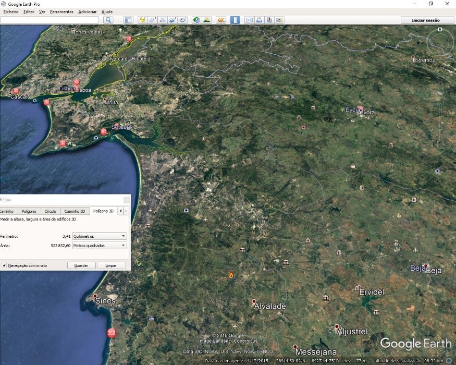
Task: Click the Google Earth Pro title icon
Action: point(4,4)
